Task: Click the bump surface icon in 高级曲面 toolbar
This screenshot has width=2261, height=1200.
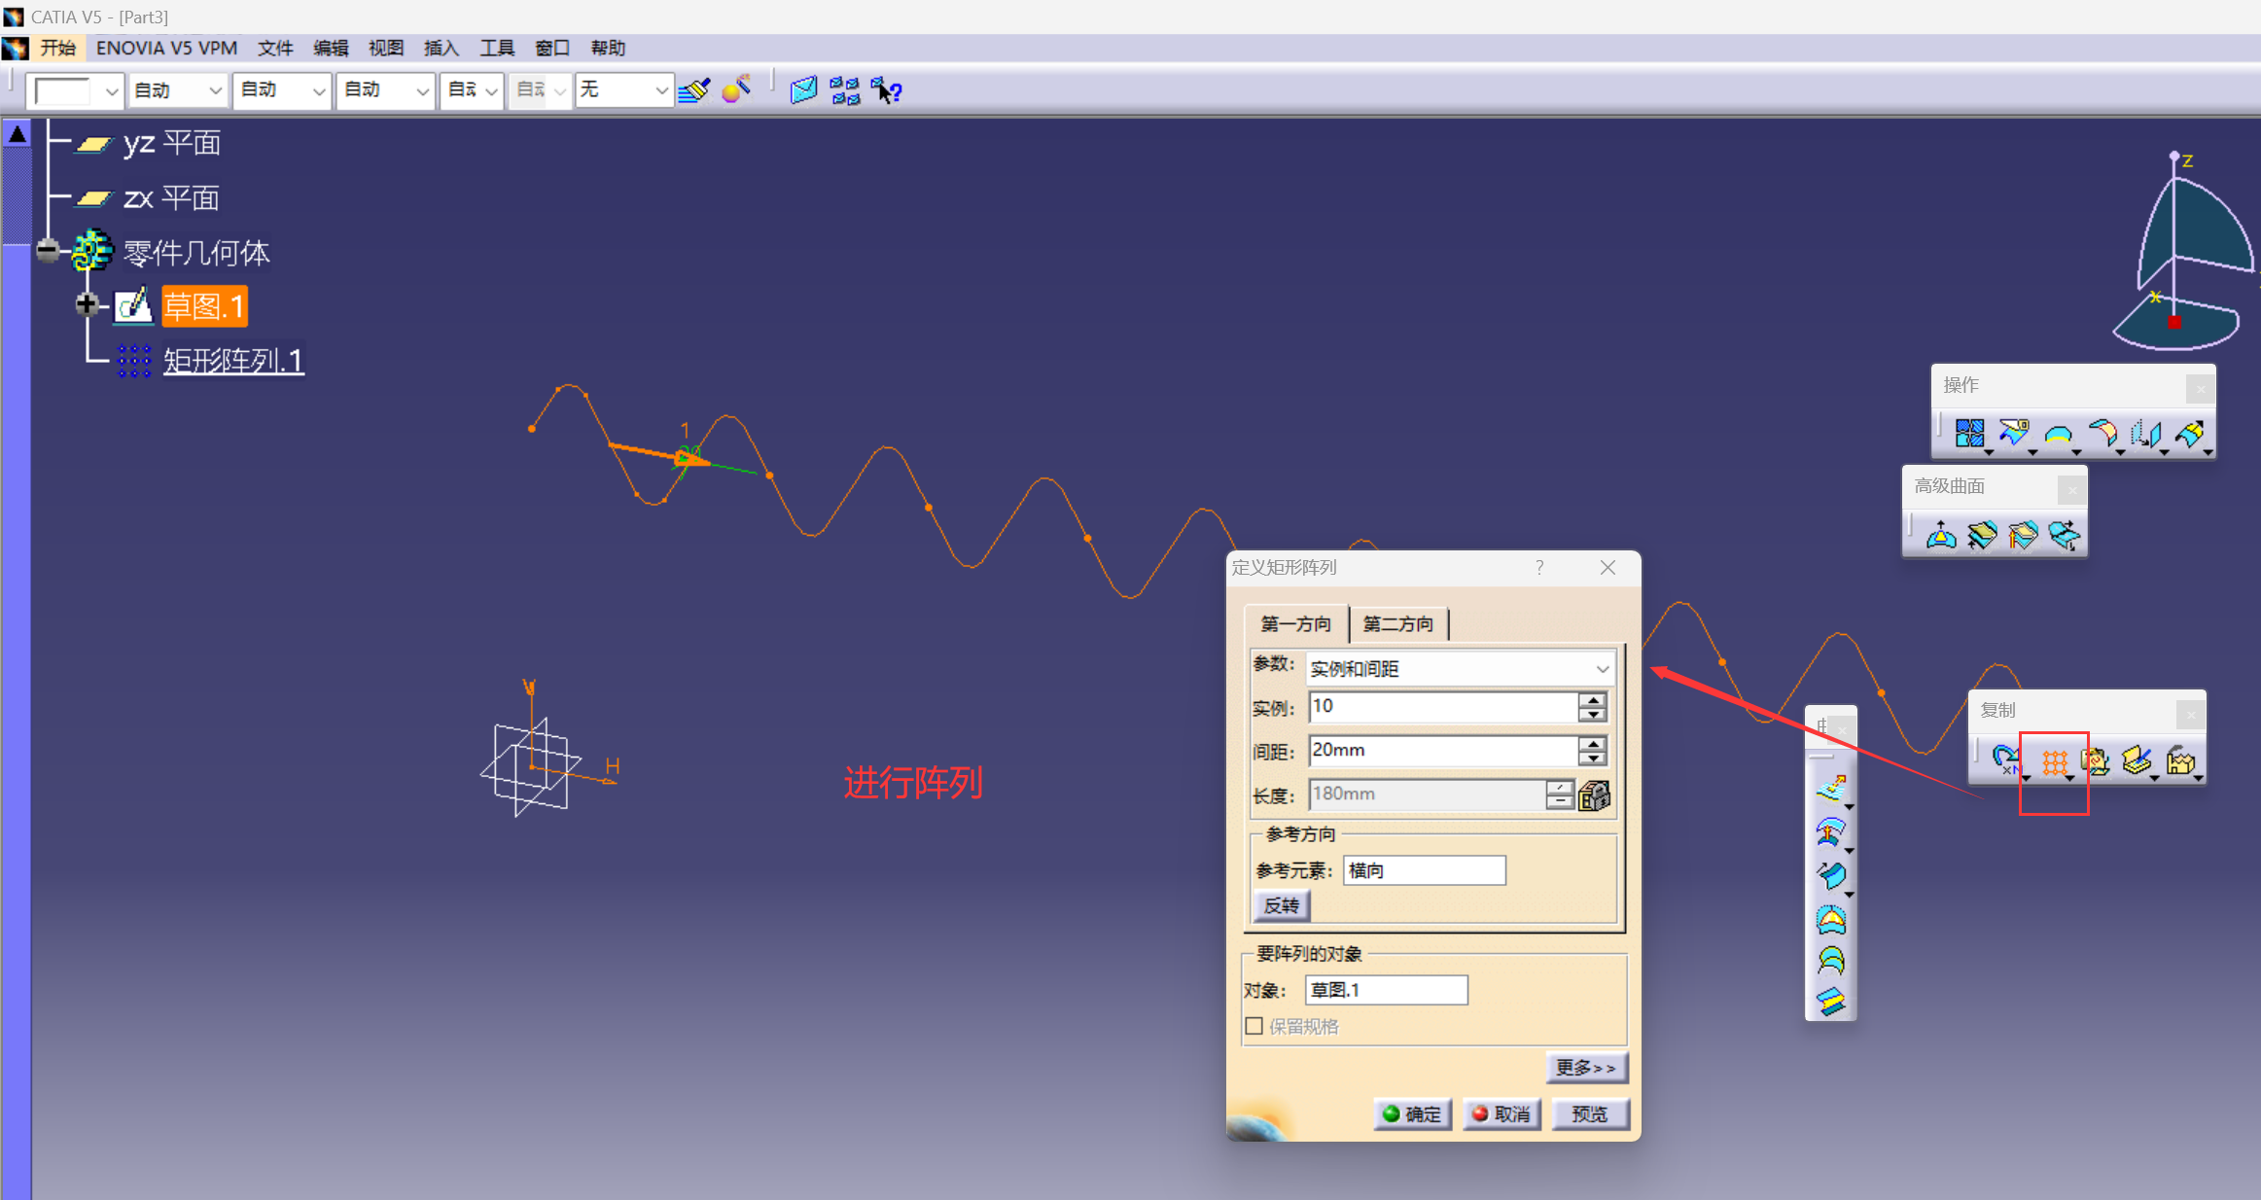Action: pyautogui.click(x=1941, y=535)
